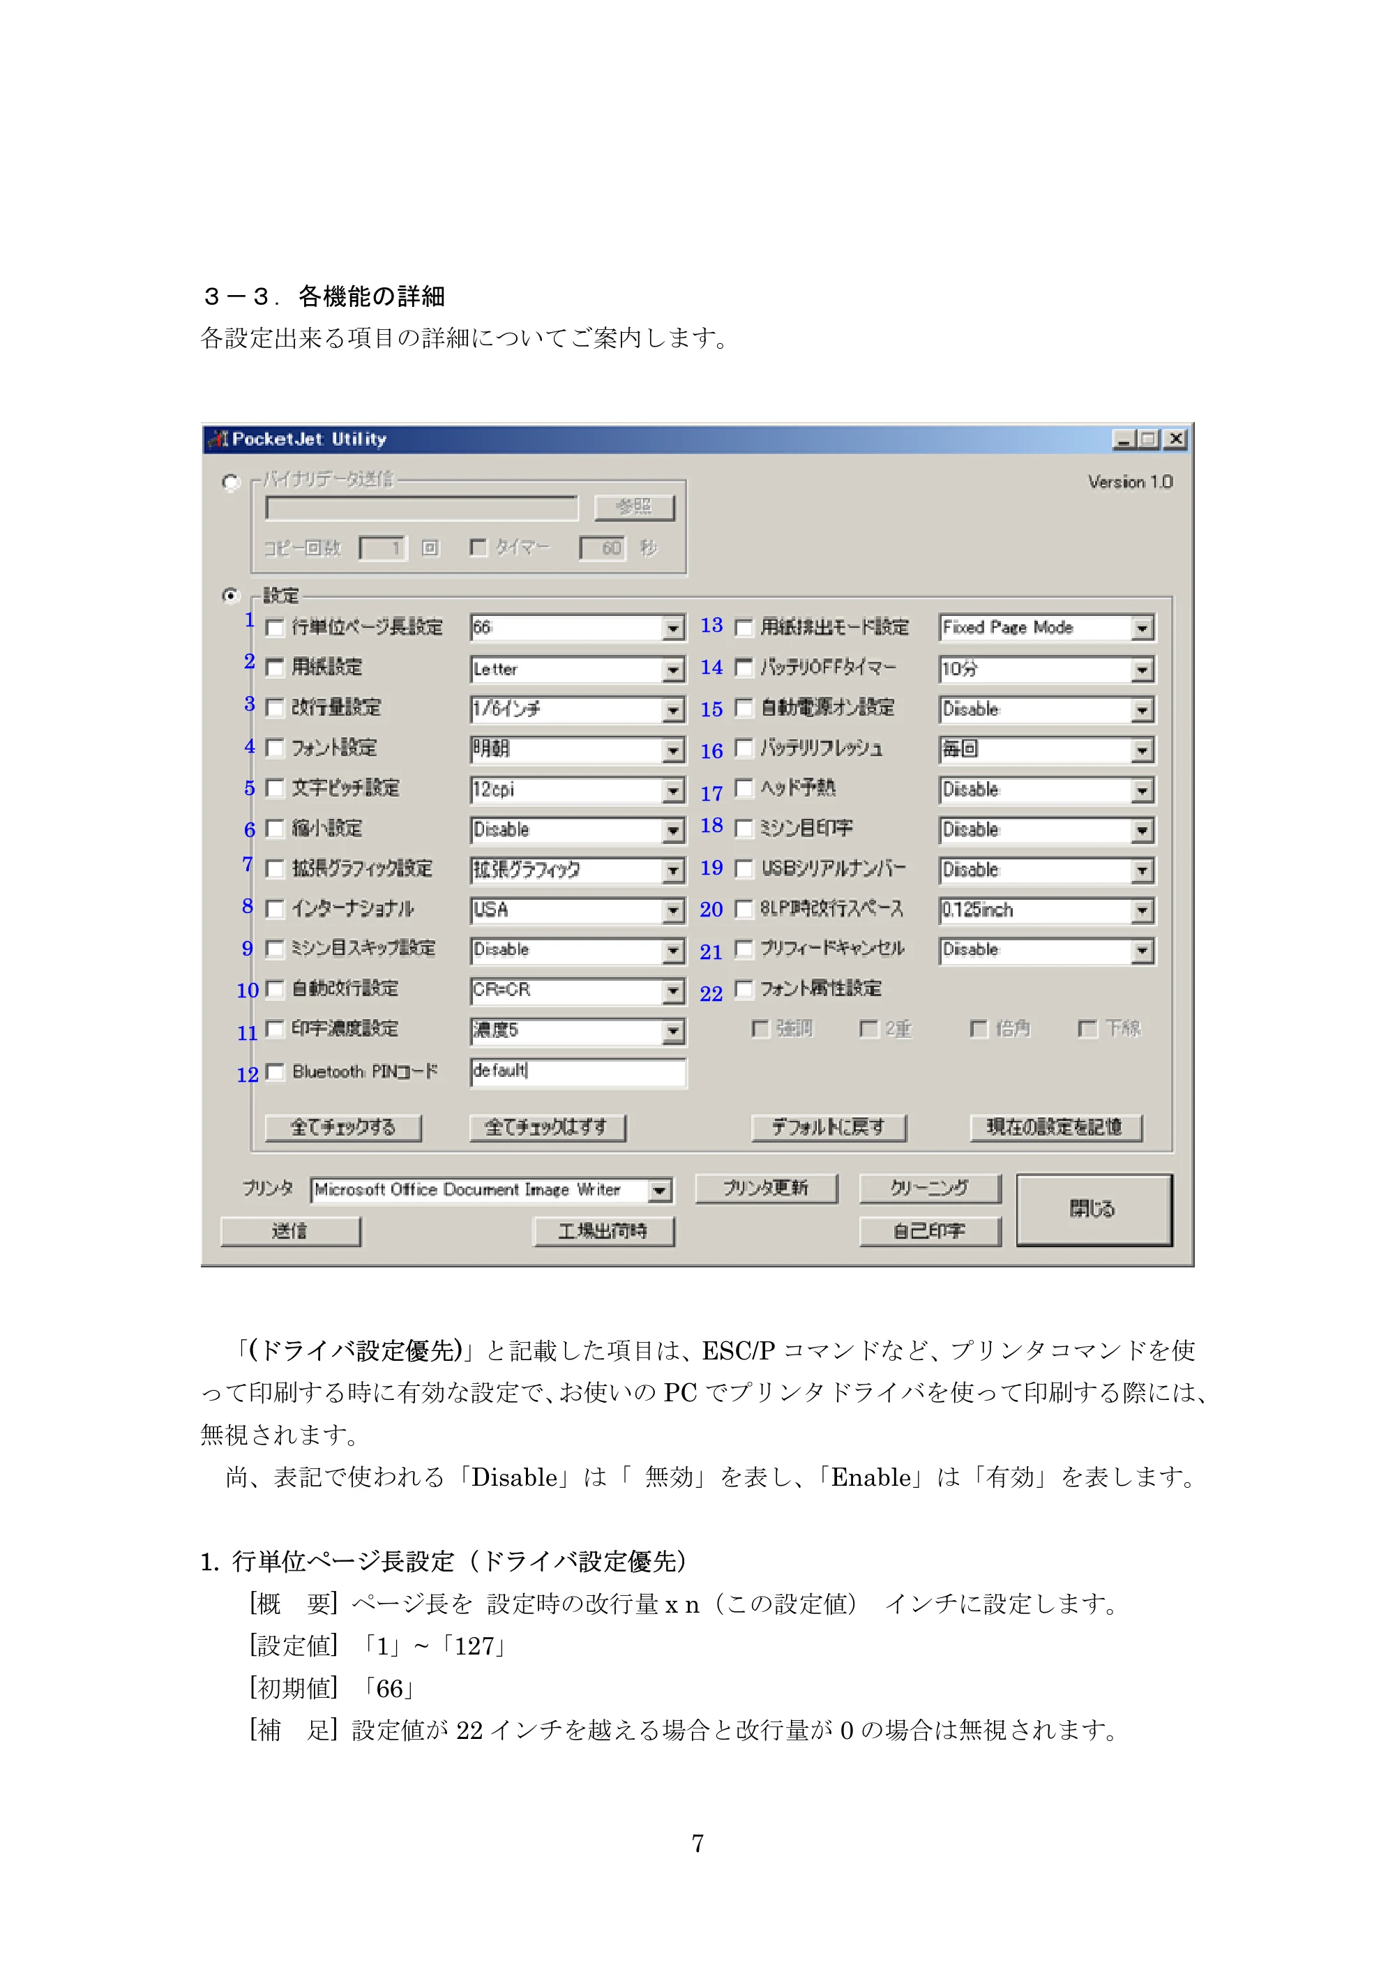1395x1974 pixels.
Task: Click the 全てチェックする button
Action: [x=343, y=1127]
